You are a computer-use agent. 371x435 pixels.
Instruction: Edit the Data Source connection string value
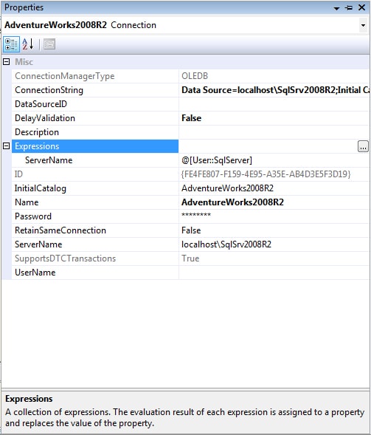(x=274, y=90)
